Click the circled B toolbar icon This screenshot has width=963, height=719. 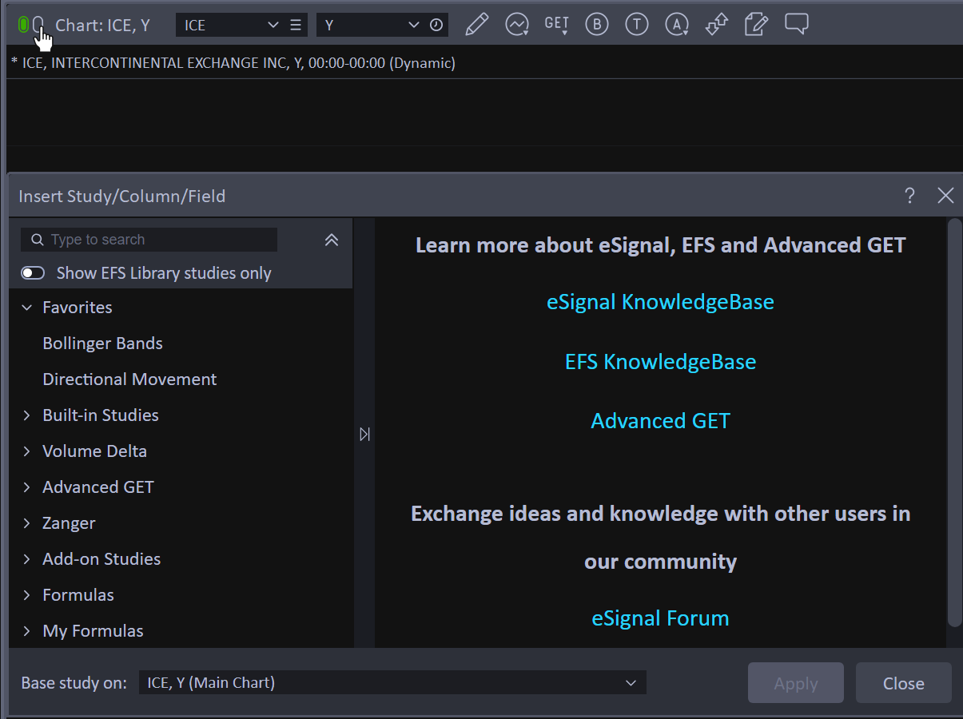click(596, 25)
